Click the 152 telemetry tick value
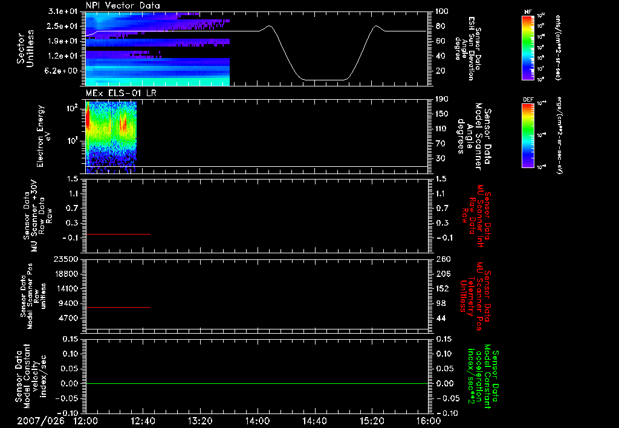Image resolution: width=619 pixels, height=428 pixels. 443,288
